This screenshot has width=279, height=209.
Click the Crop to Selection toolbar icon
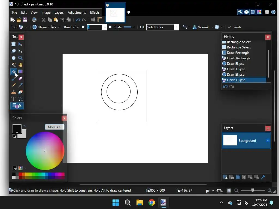coord(62,20)
